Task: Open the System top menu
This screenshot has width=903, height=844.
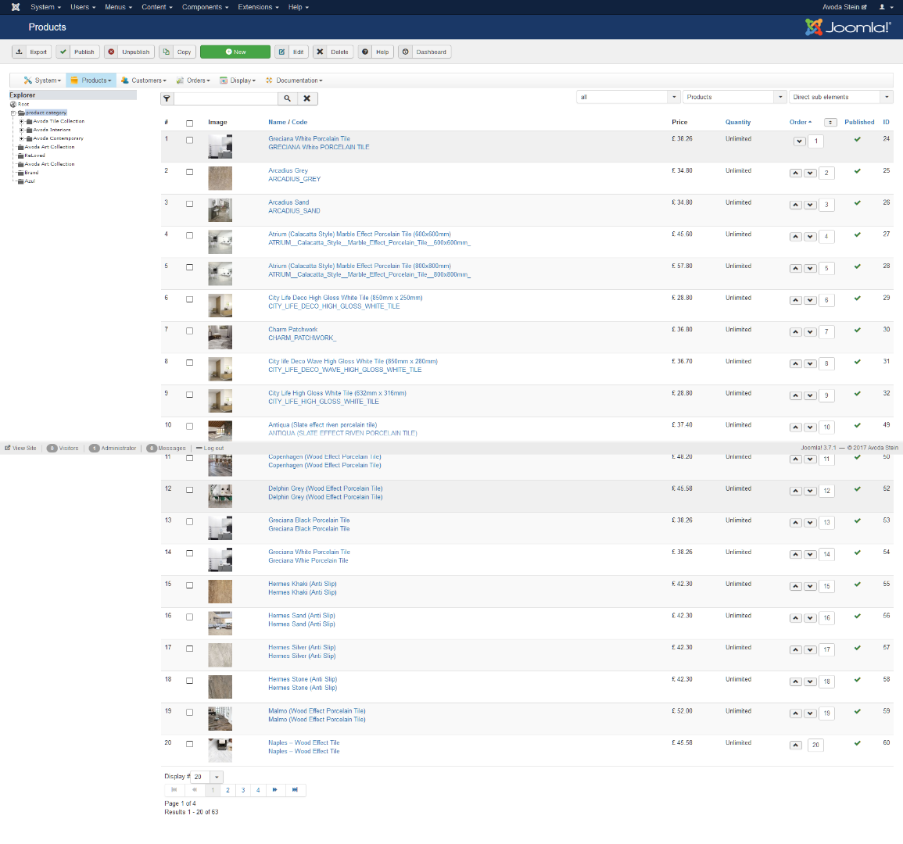Action: (x=45, y=7)
